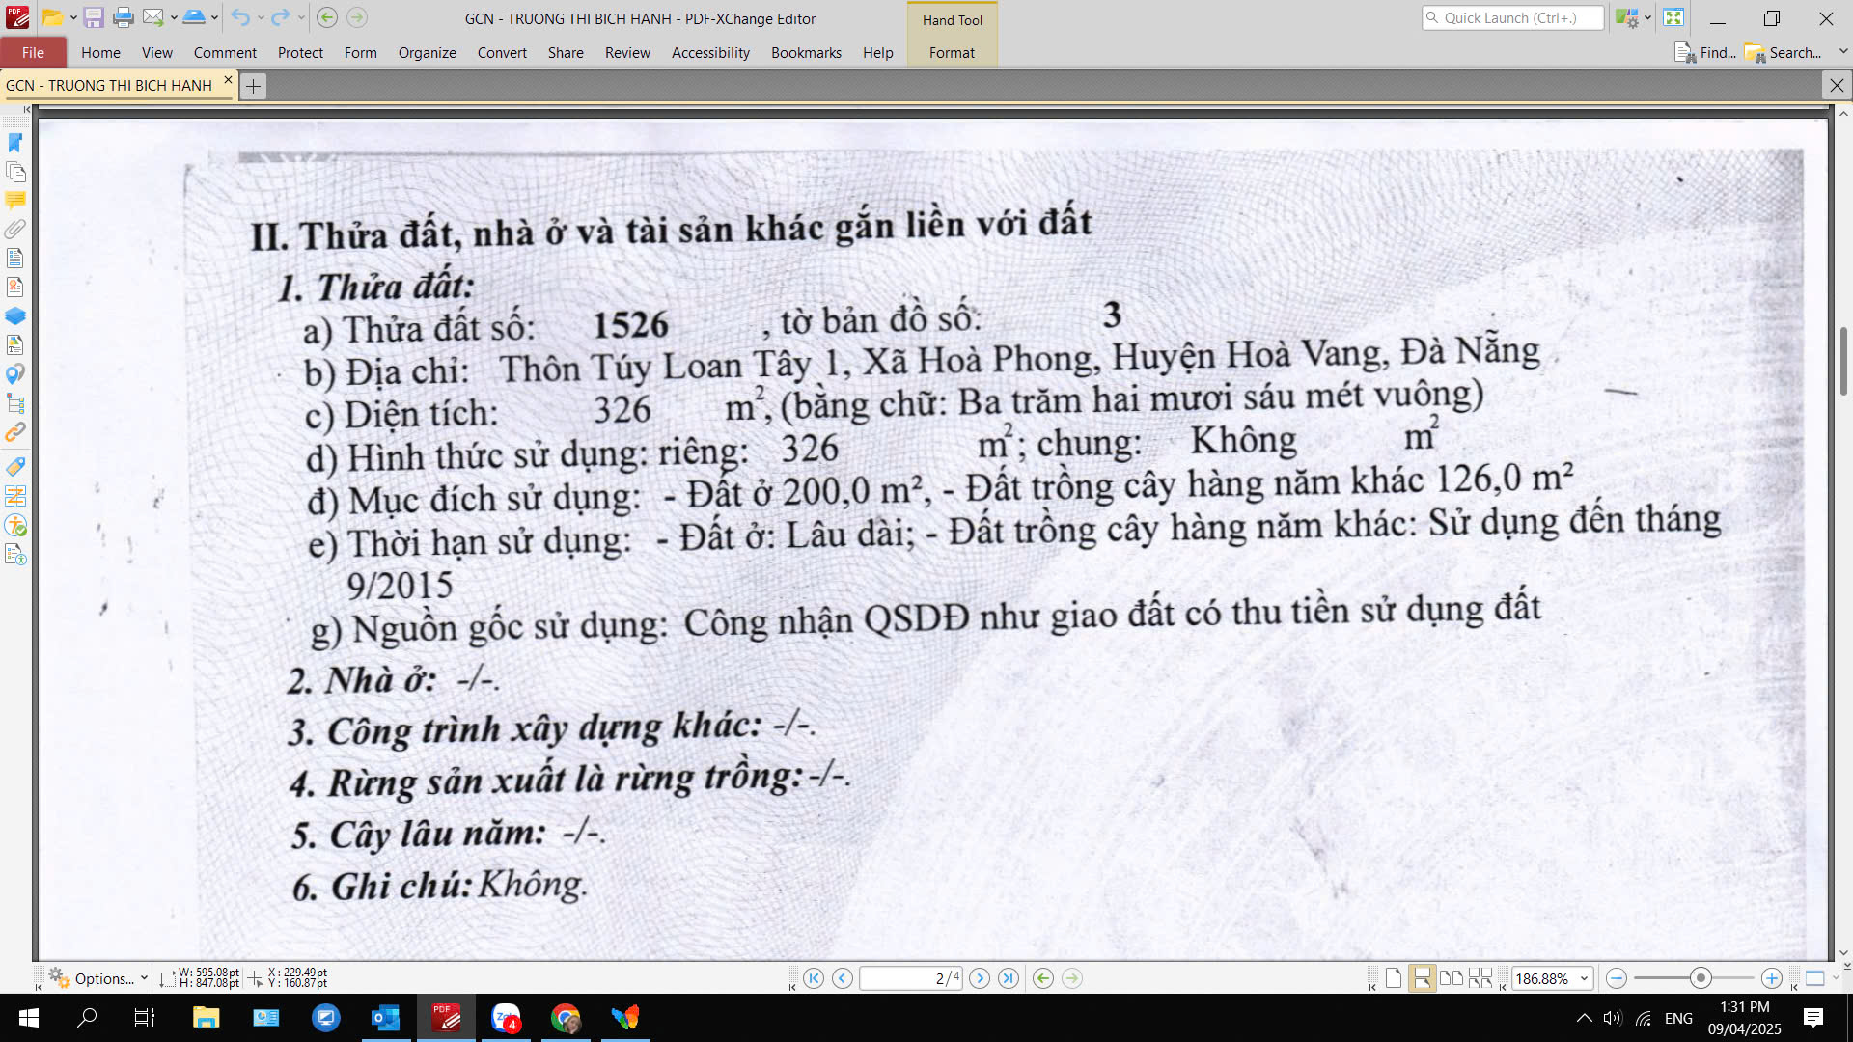The height and width of the screenshot is (1042, 1853).
Task: Toggle single page display mode
Action: pyautogui.click(x=1395, y=977)
